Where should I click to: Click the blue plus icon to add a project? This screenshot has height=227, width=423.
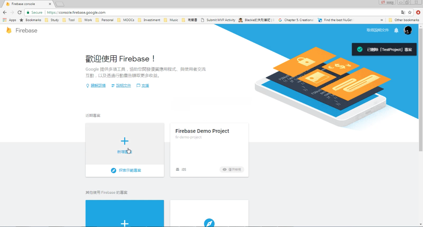[x=125, y=141]
